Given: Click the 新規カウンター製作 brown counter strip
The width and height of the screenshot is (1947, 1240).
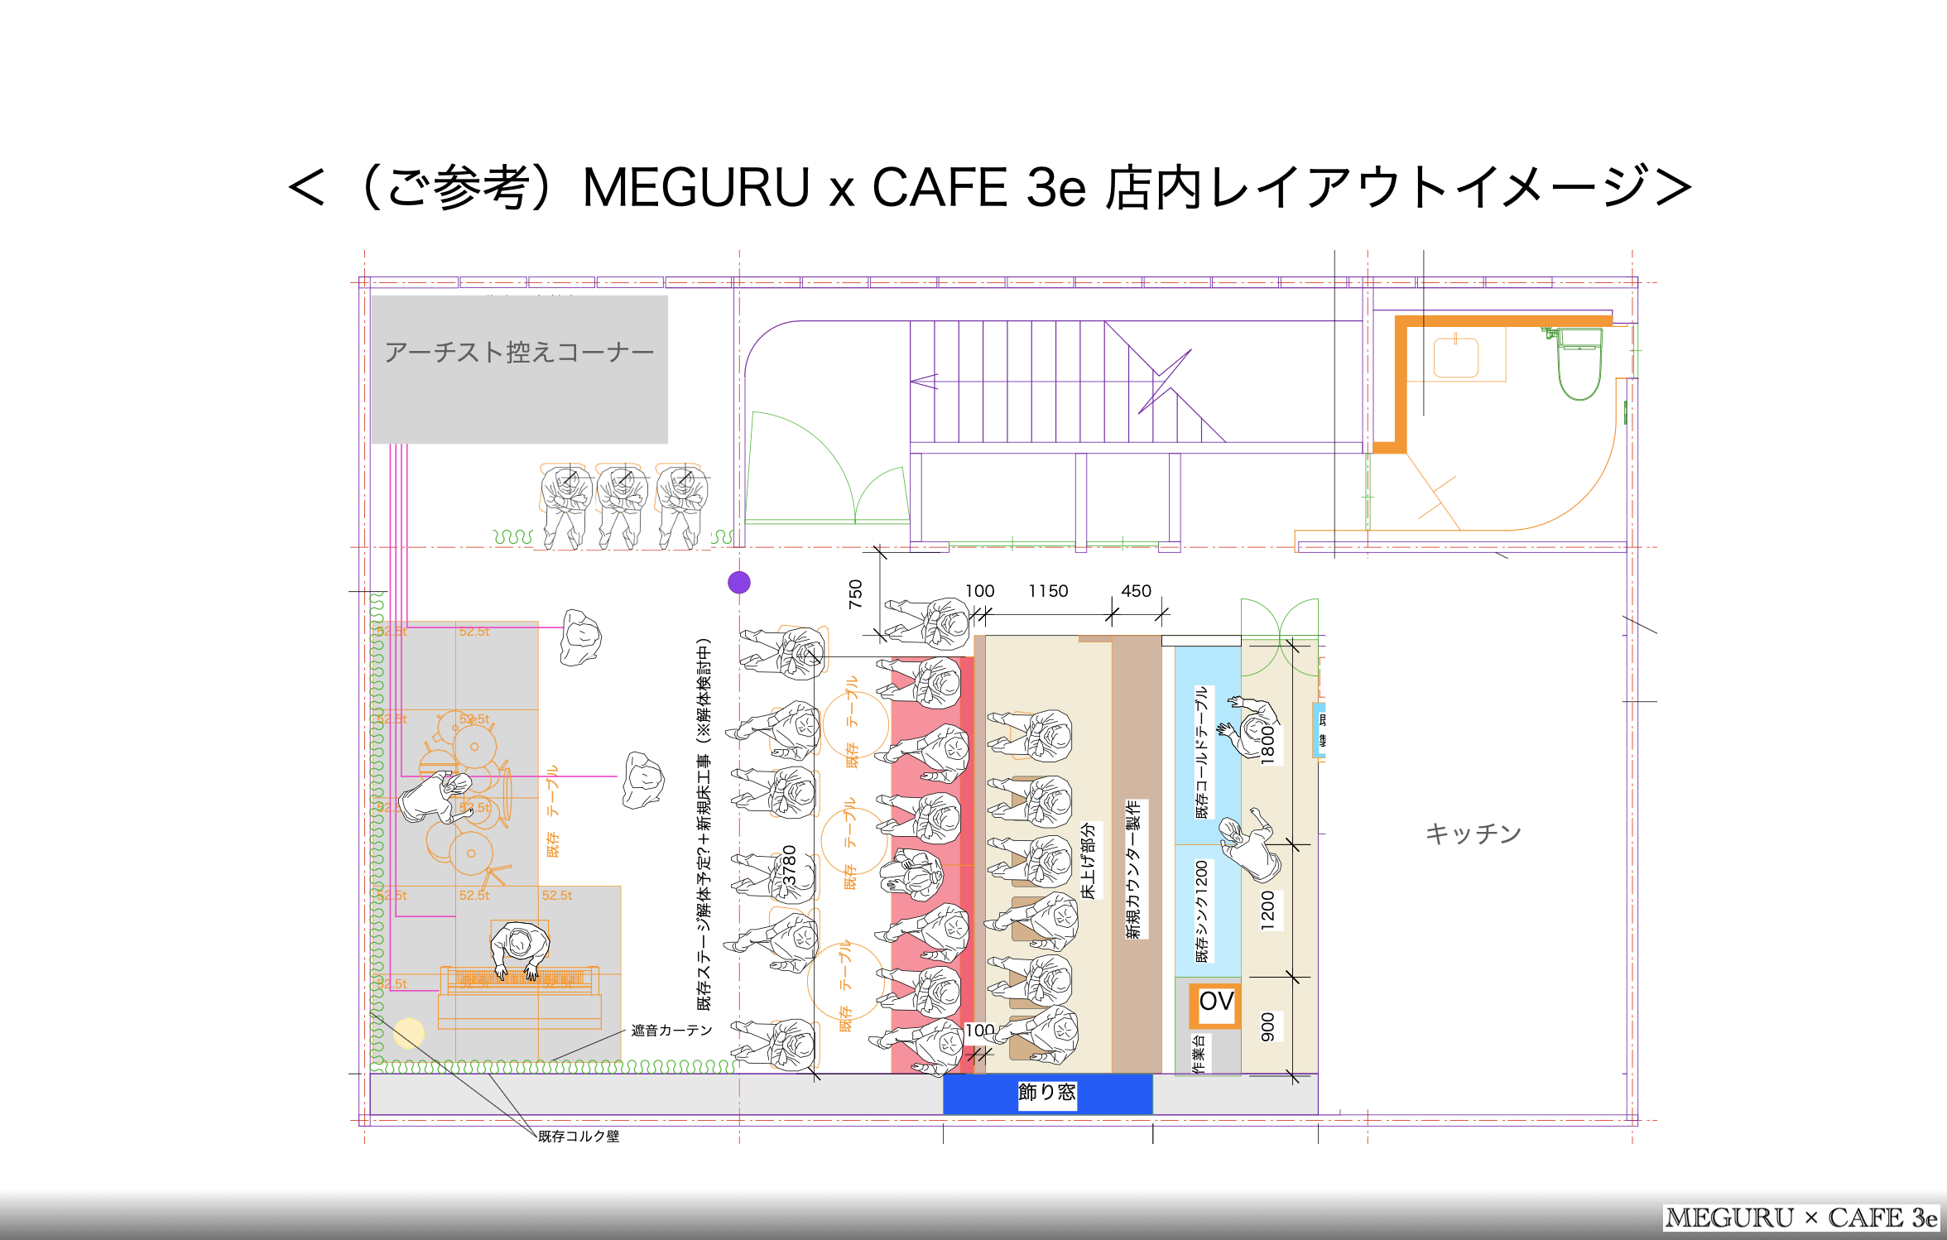Looking at the screenshot, I should tap(1136, 861).
